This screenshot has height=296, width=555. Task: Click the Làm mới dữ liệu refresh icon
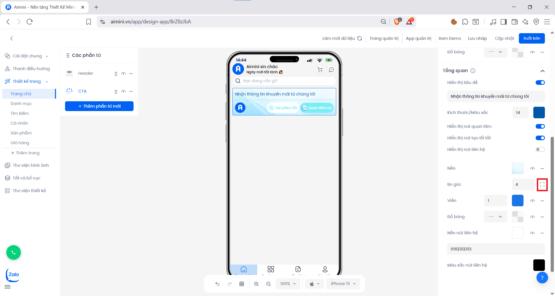click(360, 38)
